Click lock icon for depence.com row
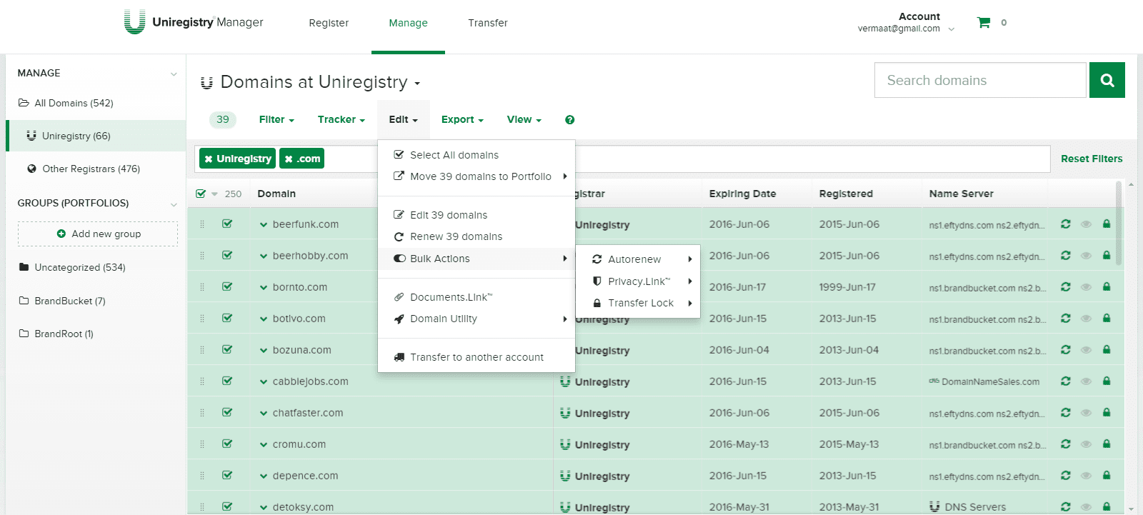Screen dimensions: 1143x515 tap(1107, 475)
